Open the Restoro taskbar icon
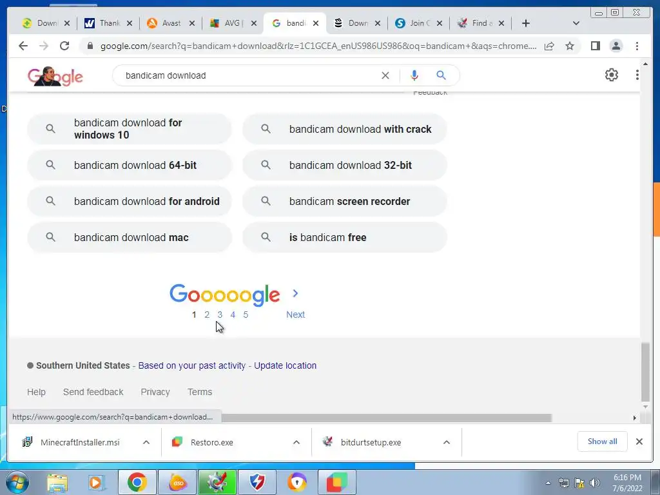This screenshot has width=660, height=495. tap(337, 482)
